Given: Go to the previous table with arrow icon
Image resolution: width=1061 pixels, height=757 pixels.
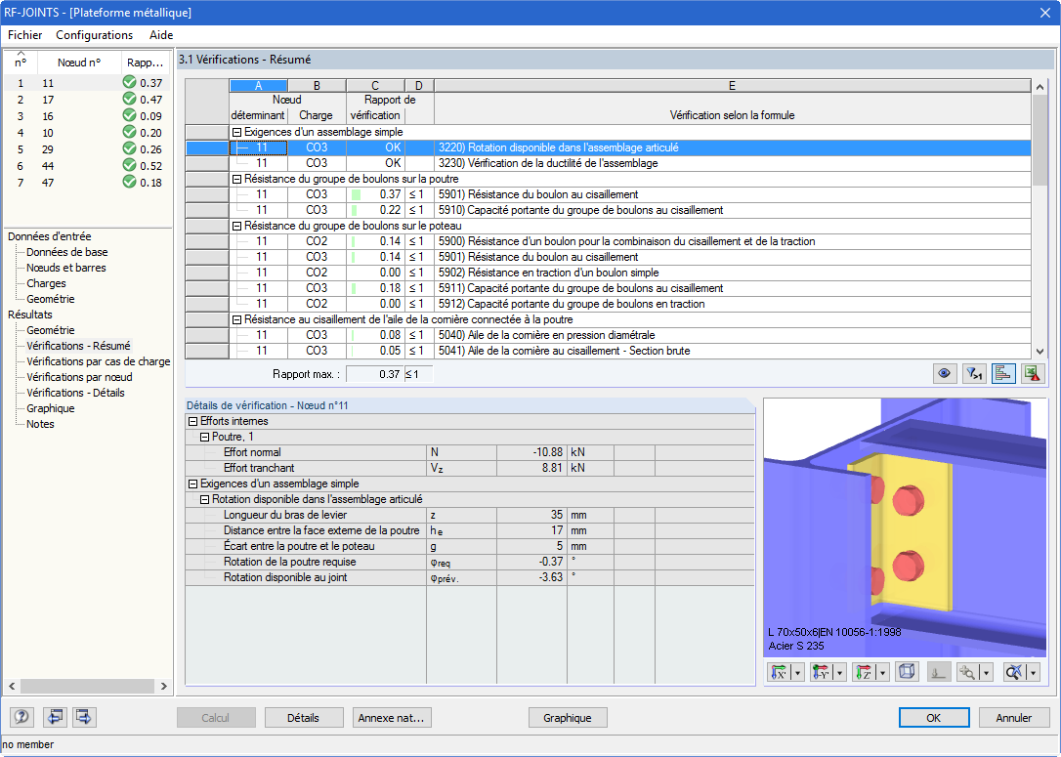Looking at the screenshot, I should tap(57, 717).
